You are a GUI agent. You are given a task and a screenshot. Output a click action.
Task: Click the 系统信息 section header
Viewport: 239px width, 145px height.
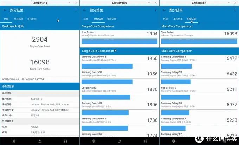pos(40,86)
